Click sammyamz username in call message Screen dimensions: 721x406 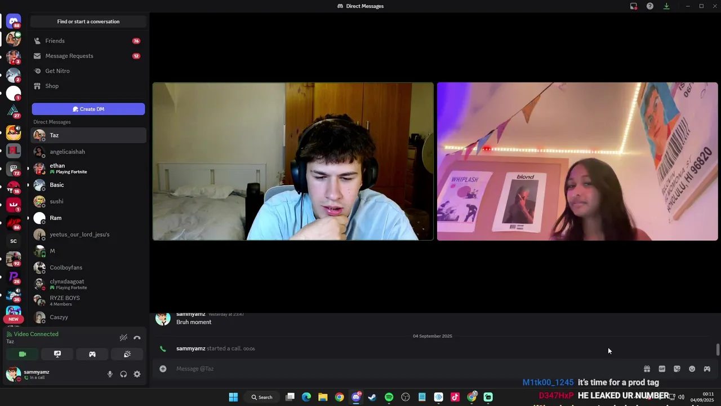(x=191, y=348)
